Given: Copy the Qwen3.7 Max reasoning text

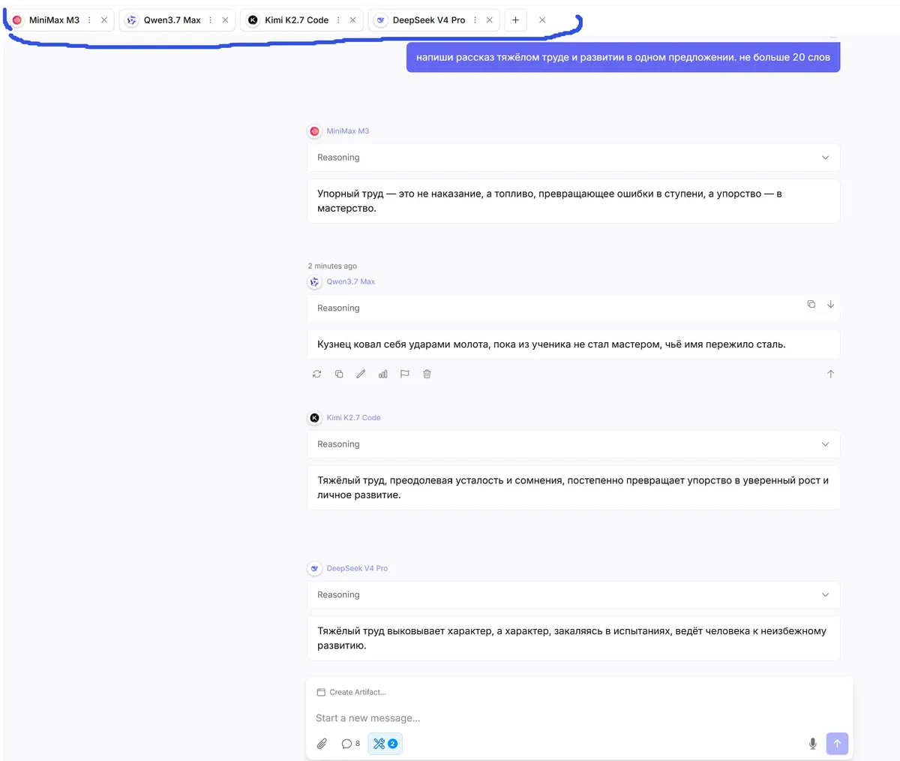Looking at the screenshot, I should pos(811,304).
